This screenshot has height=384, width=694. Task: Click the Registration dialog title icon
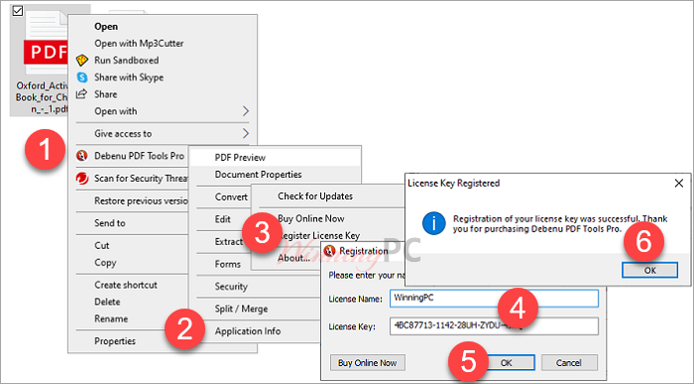(x=329, y=251)
